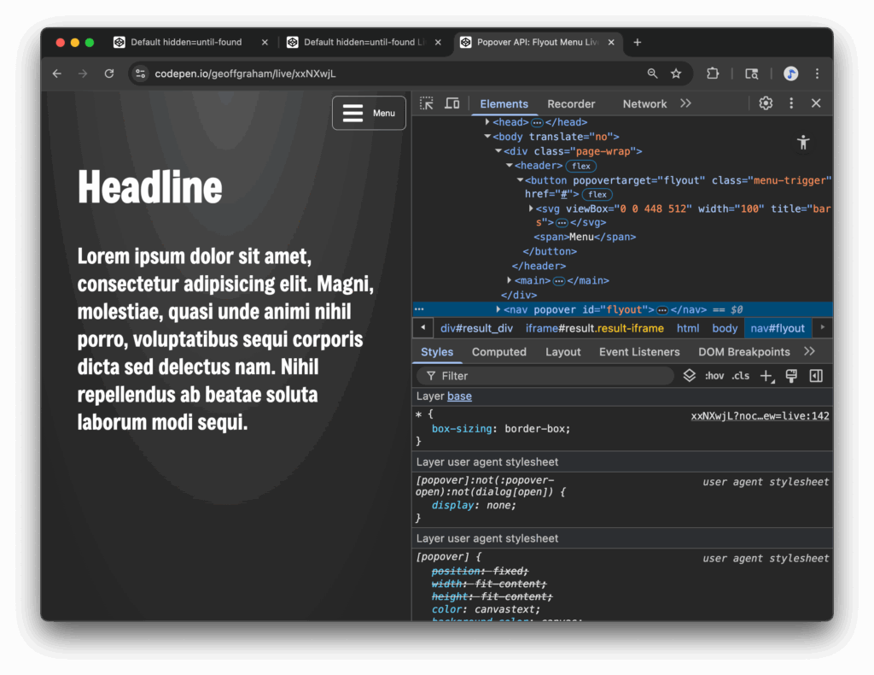Reload the current page

coord(109,73)
